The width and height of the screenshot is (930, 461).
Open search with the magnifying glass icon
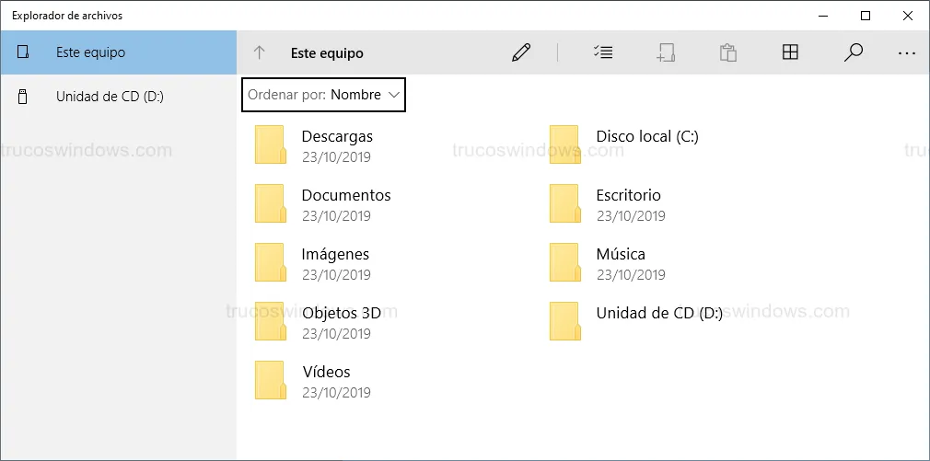point(854,52)
